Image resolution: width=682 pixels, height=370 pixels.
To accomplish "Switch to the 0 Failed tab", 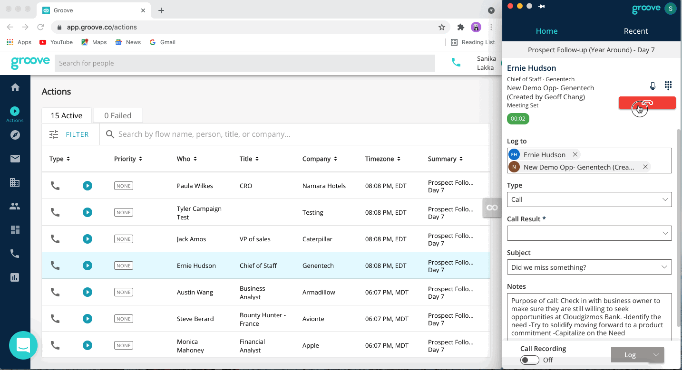I will (x=117, y=115).
